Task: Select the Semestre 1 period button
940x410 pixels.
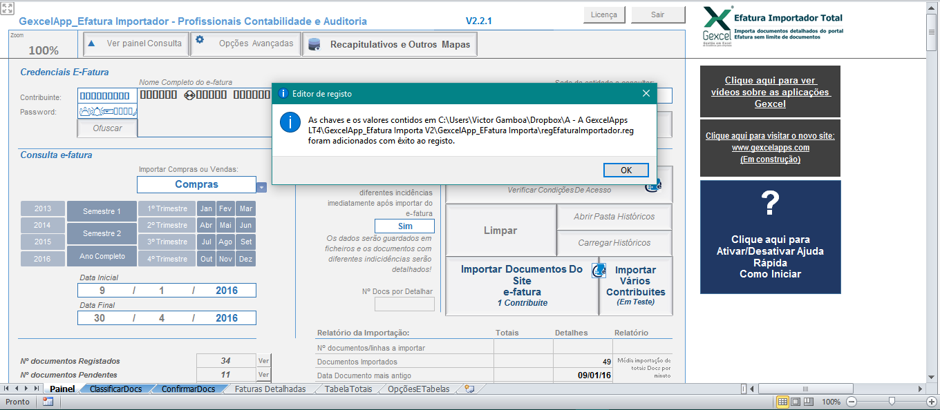Action: (x=102, y=212)
